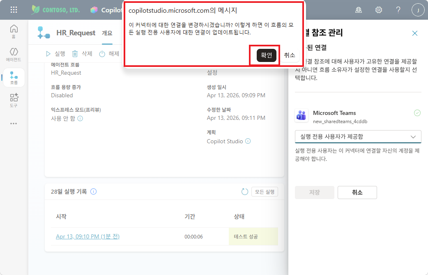
Task: Click the HR_Request flow icon
Action: 44,33
